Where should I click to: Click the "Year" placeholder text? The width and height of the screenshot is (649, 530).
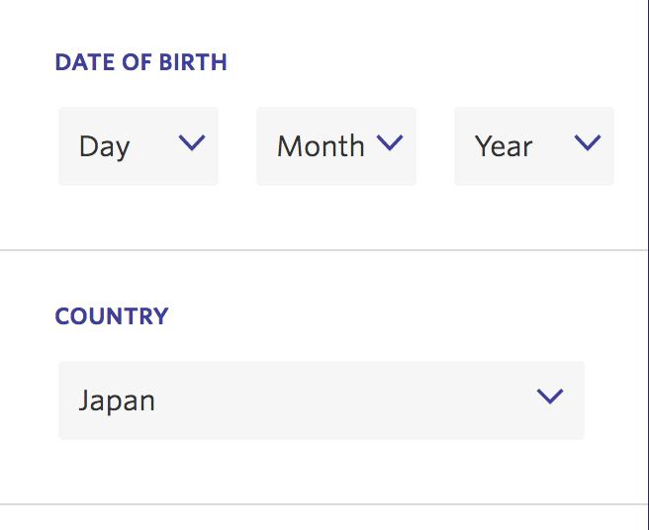[x=504, y=146]
